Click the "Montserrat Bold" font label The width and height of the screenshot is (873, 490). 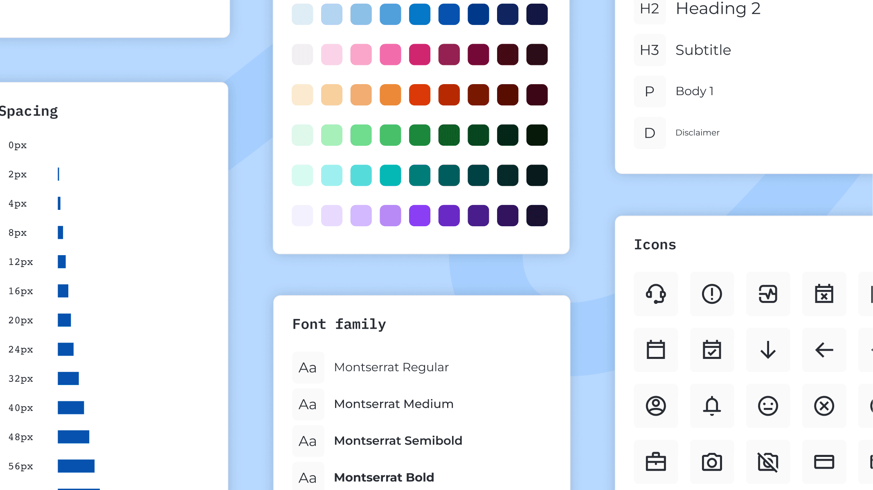click(384, 477)
